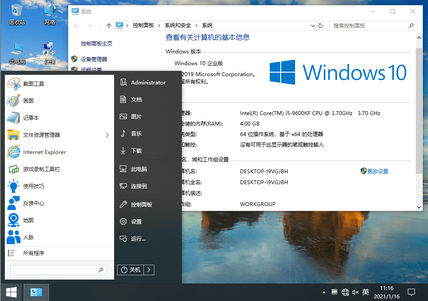This screenshot has width=428, height=301.
Task: Click 系统 breadcrumb in address bar
Action: click(207, 25)
